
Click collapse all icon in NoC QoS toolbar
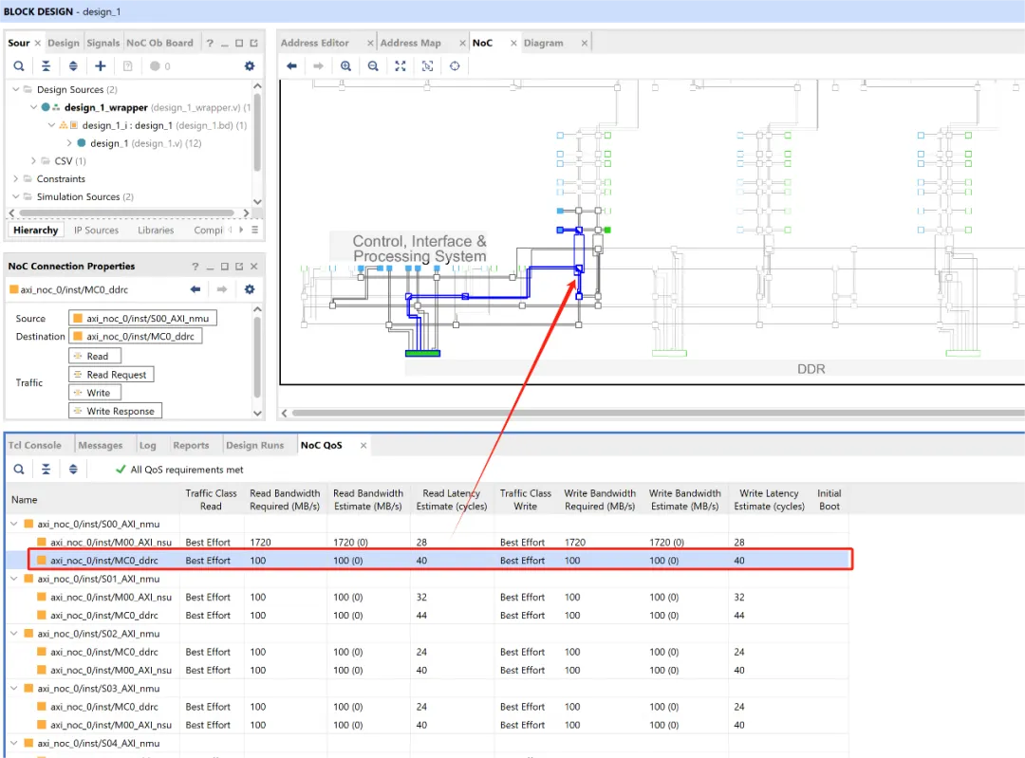coord(46,470)
